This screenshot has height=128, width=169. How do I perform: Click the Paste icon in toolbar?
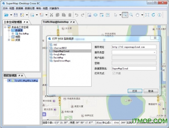[64, 15]
